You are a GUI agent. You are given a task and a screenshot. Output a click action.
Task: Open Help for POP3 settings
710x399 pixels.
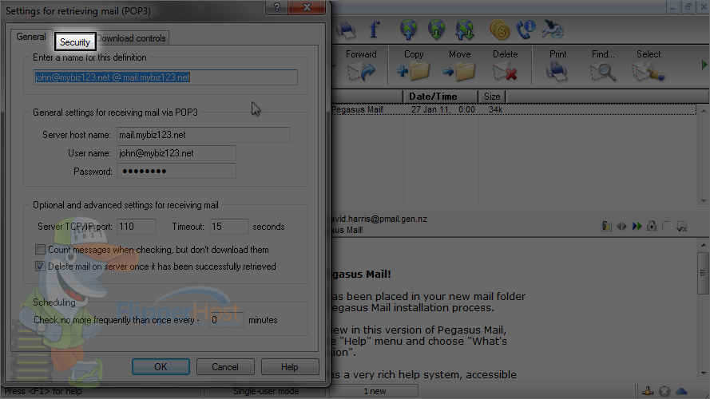(290, 367)
